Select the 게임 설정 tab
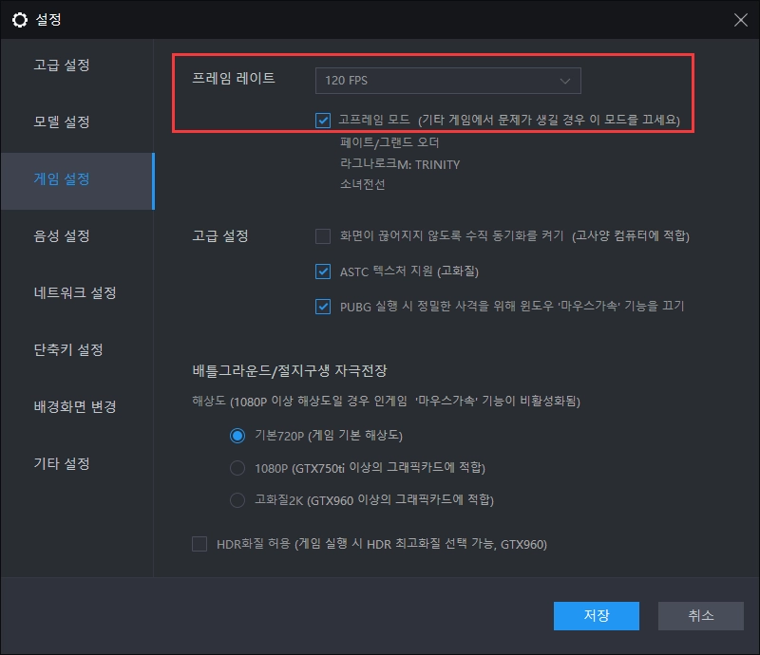The height and width of the screenshot is (655, 760). click(x=64, y=178)
